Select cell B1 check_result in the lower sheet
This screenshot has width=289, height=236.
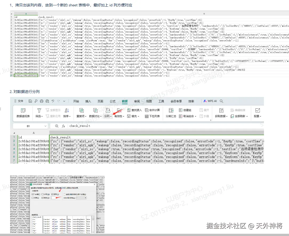pyautogui.click(x=157, y=137)
